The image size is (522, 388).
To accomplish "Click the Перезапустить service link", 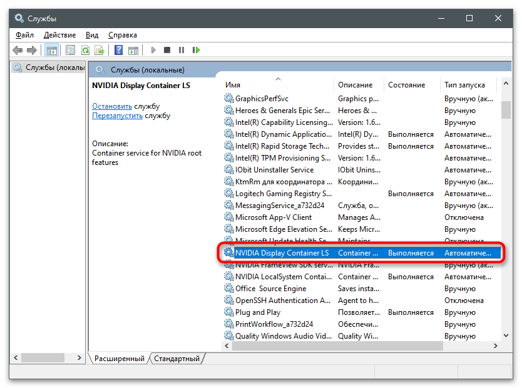I will (116, 116).
